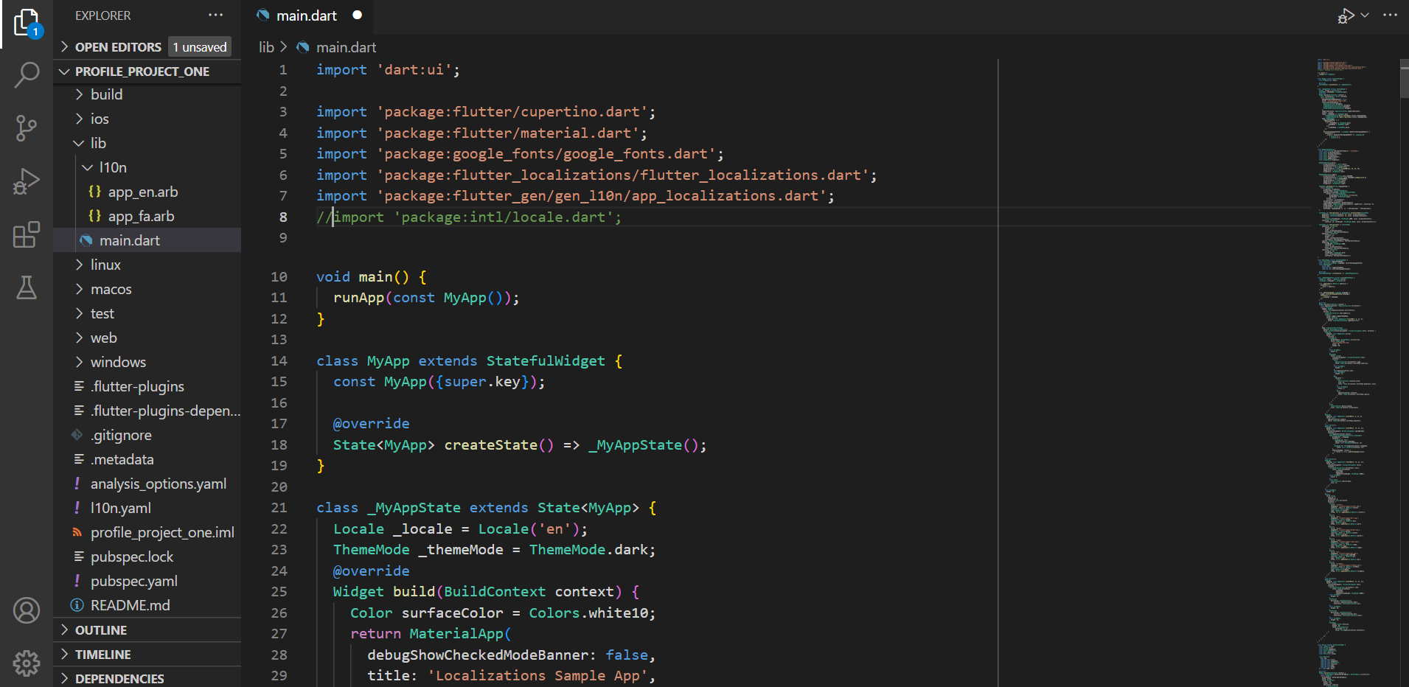The height and width of the screenshot is (687, 1409).
Task: Click the main.dart breadcrumb segment
Action: coord(346,47)
